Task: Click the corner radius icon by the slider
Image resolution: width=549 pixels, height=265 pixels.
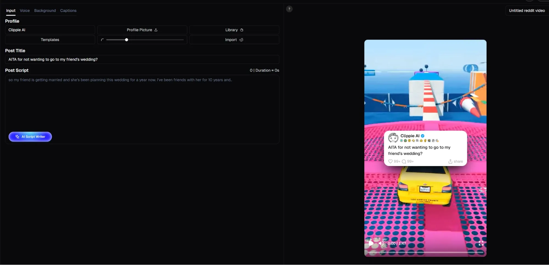Action: pyautogui.click(x=102, y=40)
